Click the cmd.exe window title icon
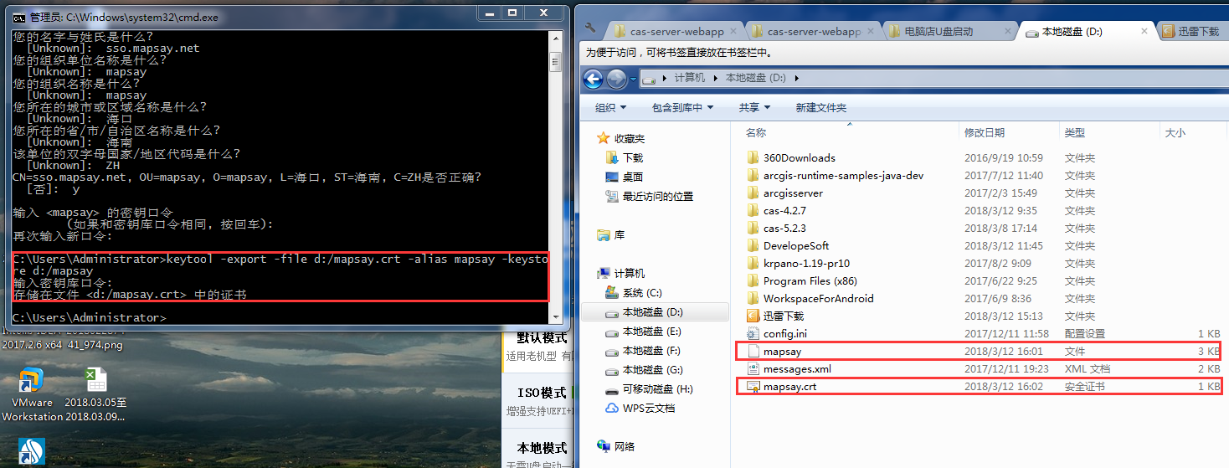This screenshot has width=1229, height=468. pyautogui.click(x=18, y=17)
